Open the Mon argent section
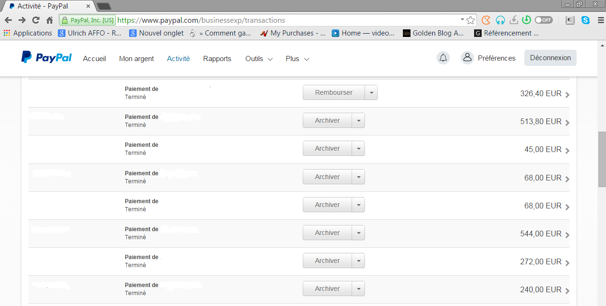 coord(136,59)
